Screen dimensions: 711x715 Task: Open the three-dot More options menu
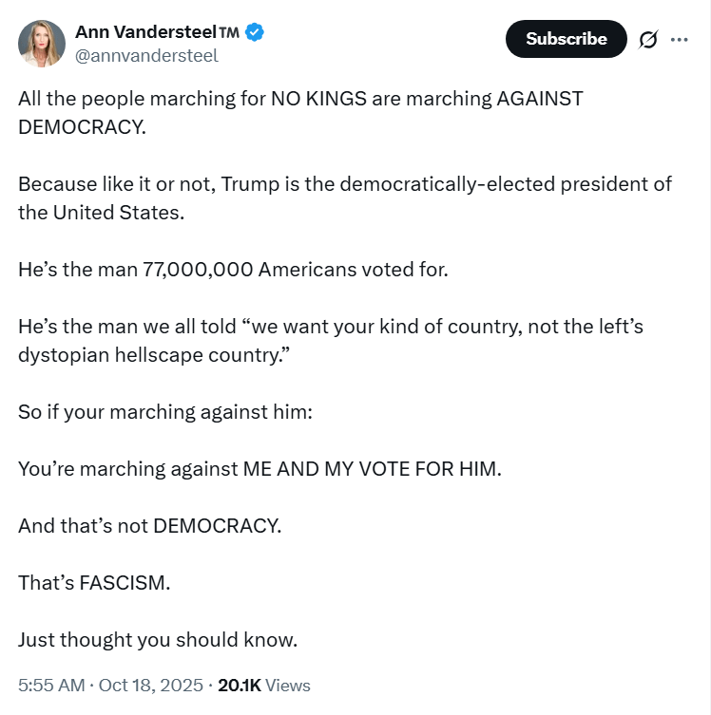[x=679, y=39]
